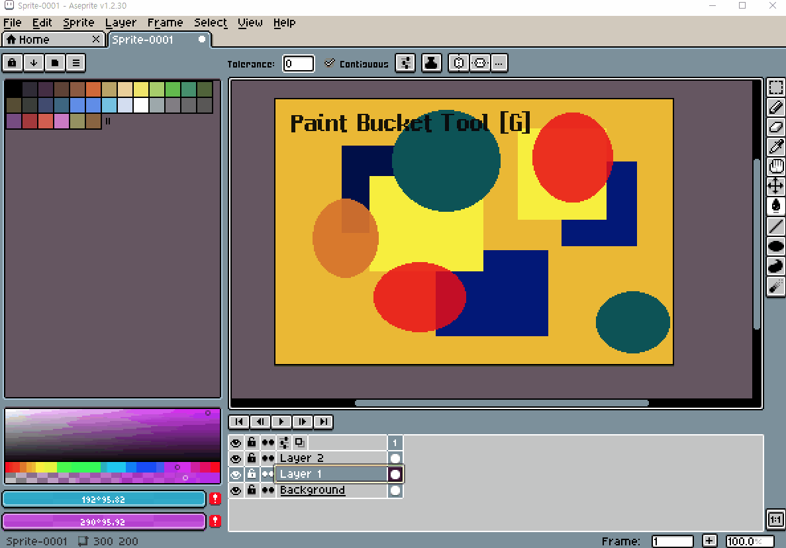Click the background color bar 290*95.92
This screenshot has height=548, width=786.
point(104,522)
